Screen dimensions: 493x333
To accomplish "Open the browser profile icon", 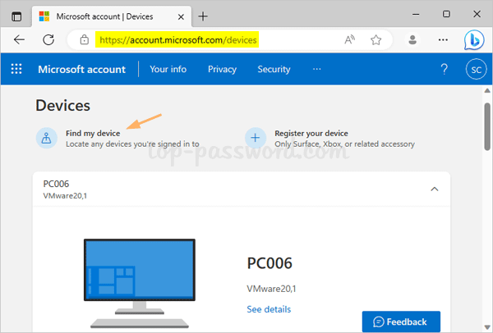I will 412,40.
